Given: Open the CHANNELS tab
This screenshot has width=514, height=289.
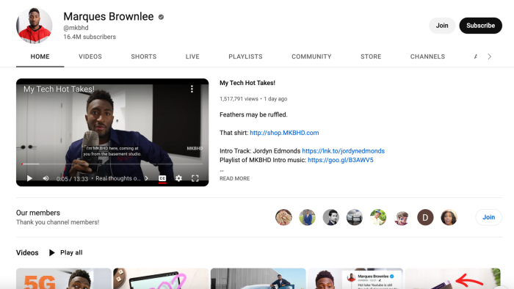Looking at the screenshot, I should click(x=427, y=56).
